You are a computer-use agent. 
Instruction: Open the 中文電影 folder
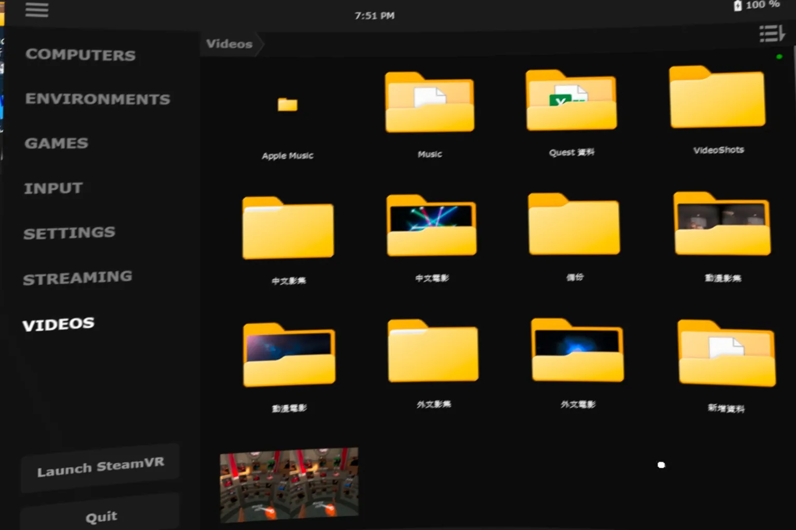click(x=431, y=225)
